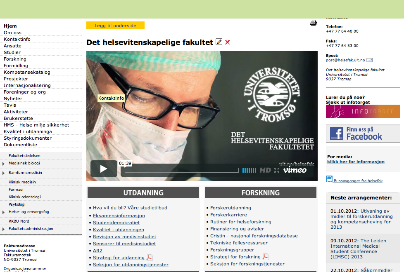Open the Hjem menu item
404x272 pixels.
(10, 26)
